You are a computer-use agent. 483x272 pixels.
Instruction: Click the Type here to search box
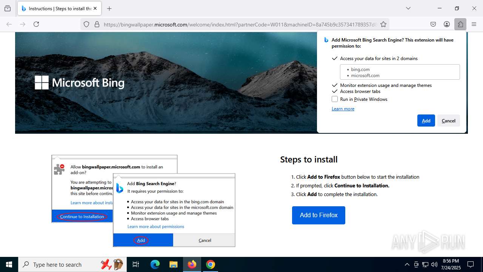[x=72, y=264]
